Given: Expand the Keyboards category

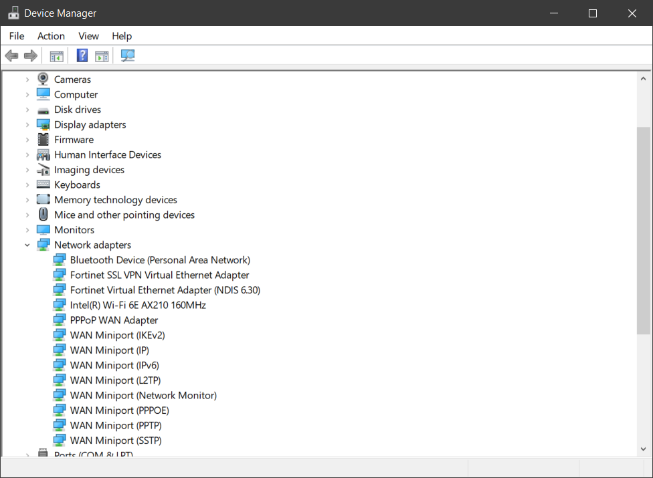Looking at the screenshot, I should (27, 185).
